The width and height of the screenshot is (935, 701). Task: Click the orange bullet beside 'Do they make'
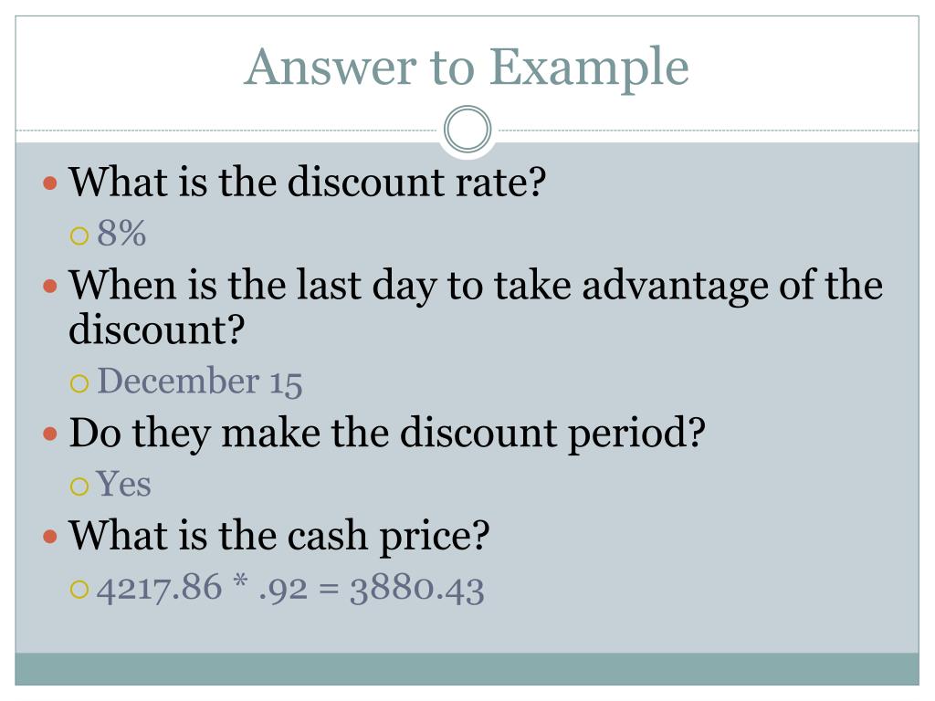tap(50, 434)
